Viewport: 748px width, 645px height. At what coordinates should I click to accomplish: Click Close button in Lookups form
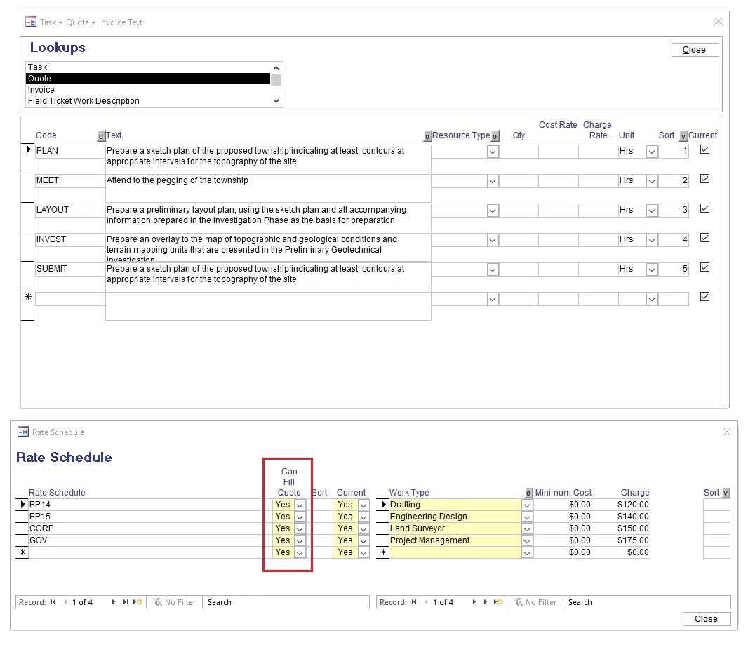tap(694, 50)
